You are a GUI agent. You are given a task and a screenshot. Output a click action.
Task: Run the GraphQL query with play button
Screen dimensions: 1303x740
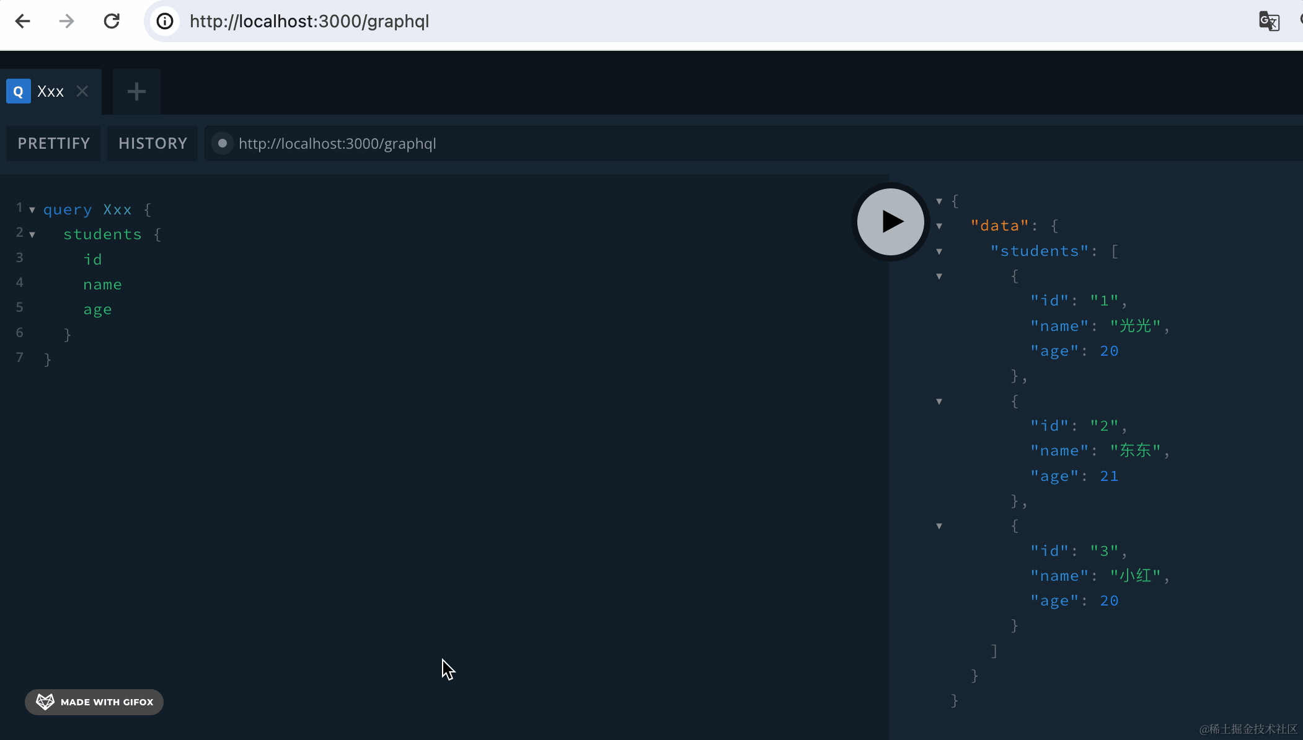(890, 221)
